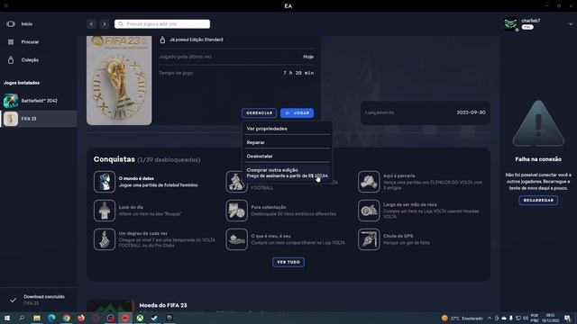
Task: Expand the account dropdown chevron
Action: click(x=571, y=24)
